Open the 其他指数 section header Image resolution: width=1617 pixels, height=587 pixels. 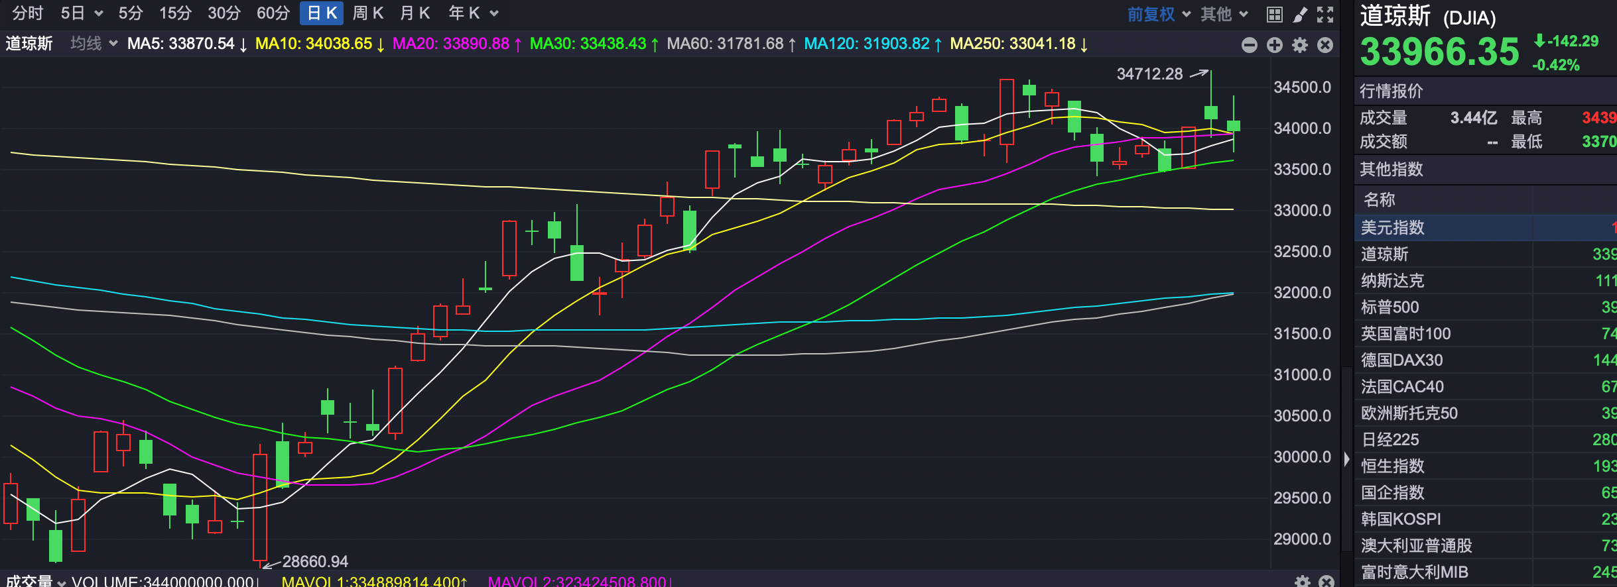click(x=1391, y=169)
